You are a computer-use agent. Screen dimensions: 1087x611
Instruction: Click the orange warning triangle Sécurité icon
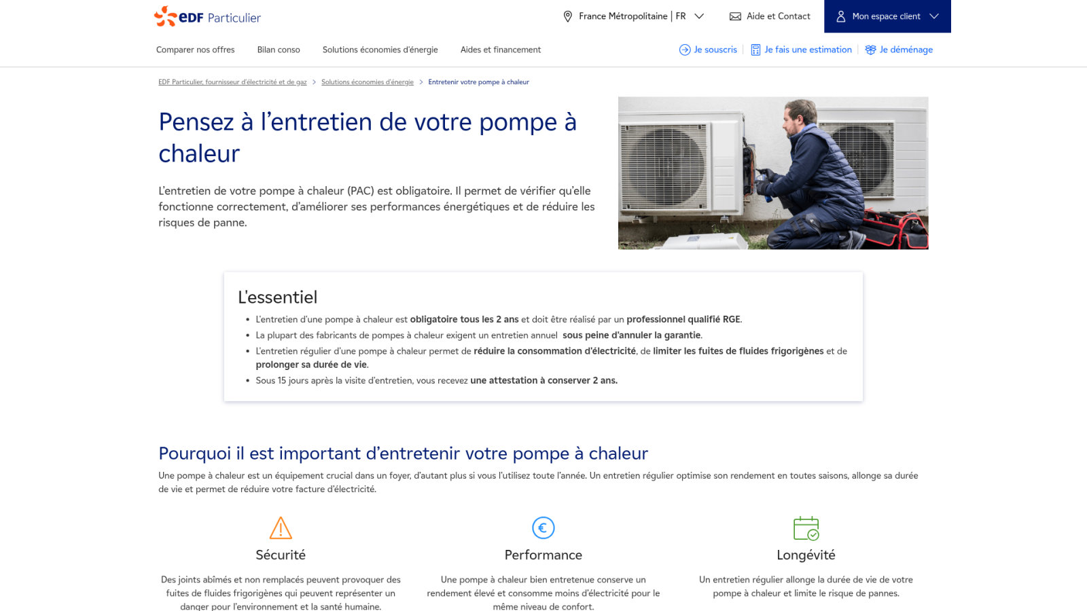tap(281, 527)
